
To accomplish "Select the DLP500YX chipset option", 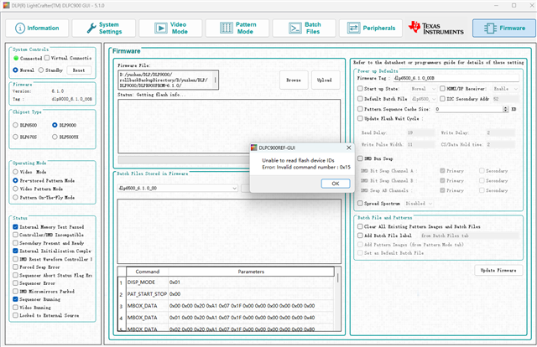I will coord(55,137).
